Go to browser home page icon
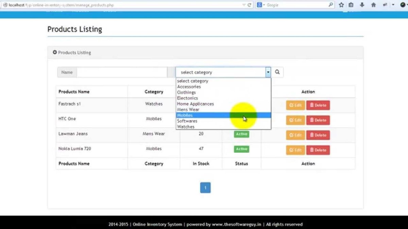 tap(374, 5)
